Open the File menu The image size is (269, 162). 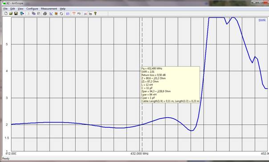pos(5,9)
